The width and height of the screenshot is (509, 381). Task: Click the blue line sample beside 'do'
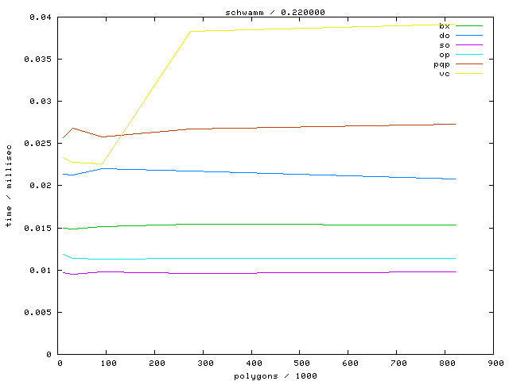469,35
